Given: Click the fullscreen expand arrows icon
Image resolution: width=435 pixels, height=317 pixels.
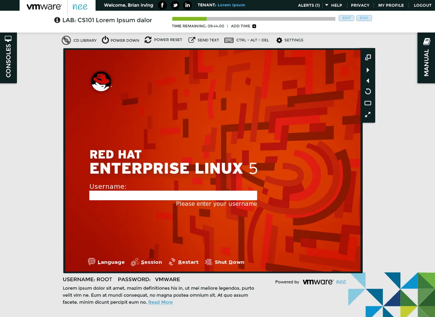Looking at the screenshot, I should click(368, 114).
